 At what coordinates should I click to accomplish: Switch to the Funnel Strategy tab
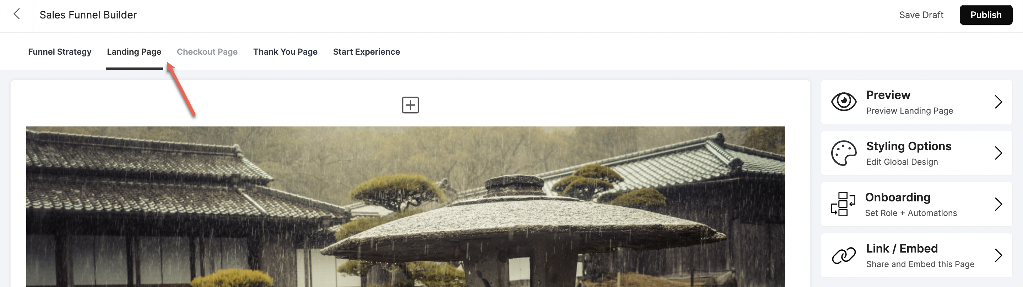coord(60,52)
